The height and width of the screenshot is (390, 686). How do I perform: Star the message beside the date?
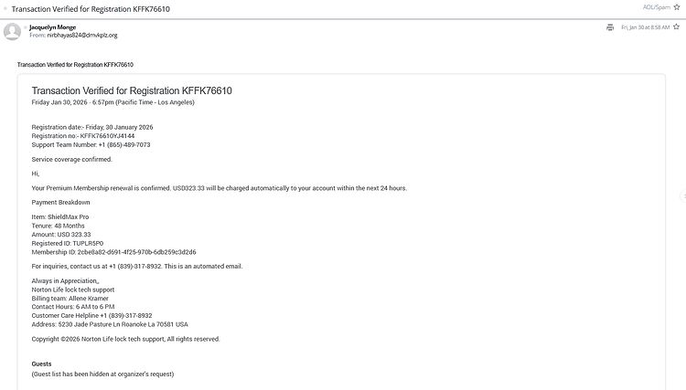678,27
